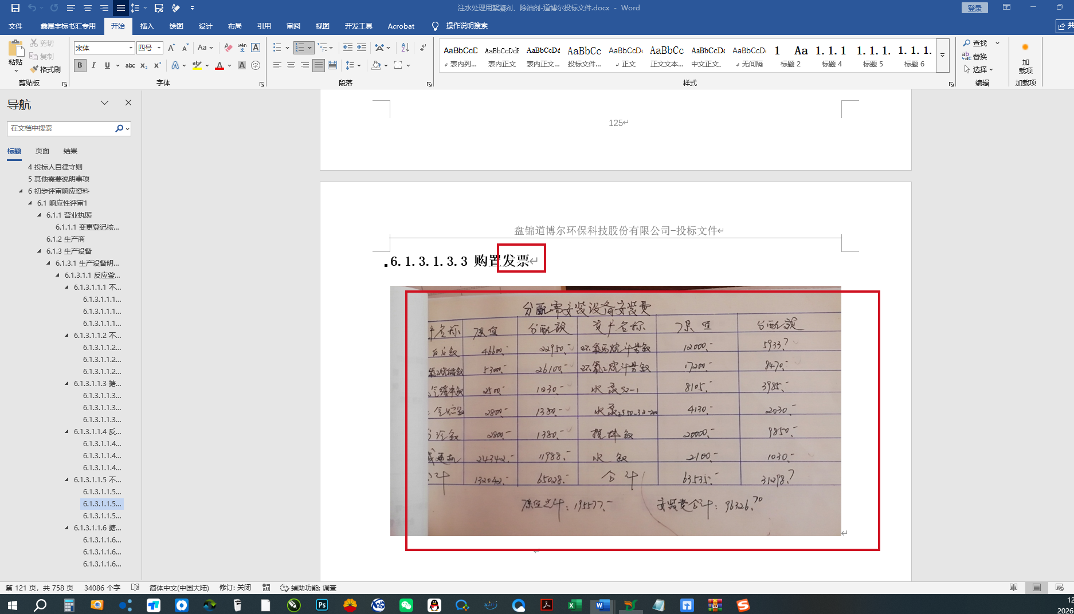Apply character border to text
This screenshot has height=614, width=1074.
click(256, 48)
